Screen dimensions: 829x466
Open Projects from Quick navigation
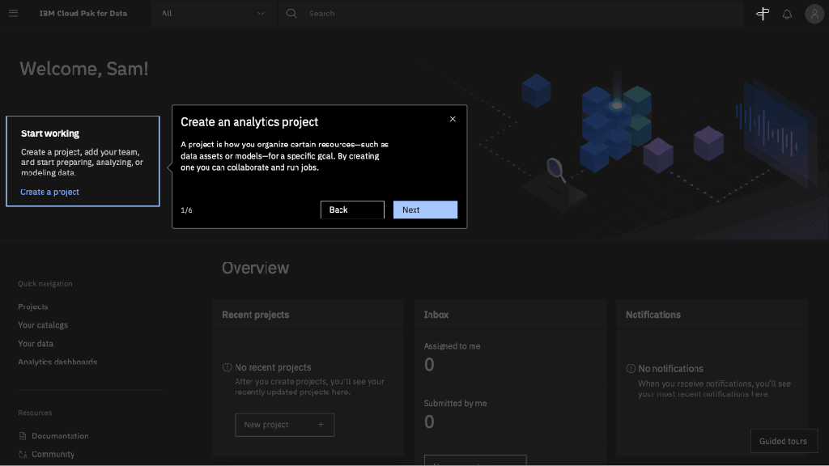click(x=33, y=307)
